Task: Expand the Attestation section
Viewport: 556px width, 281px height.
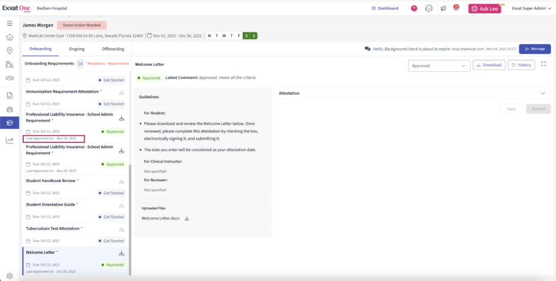Action: [542, 93]
